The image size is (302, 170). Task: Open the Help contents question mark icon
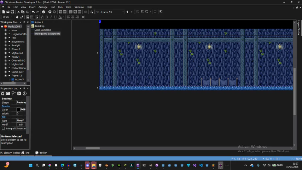[43, 12]
